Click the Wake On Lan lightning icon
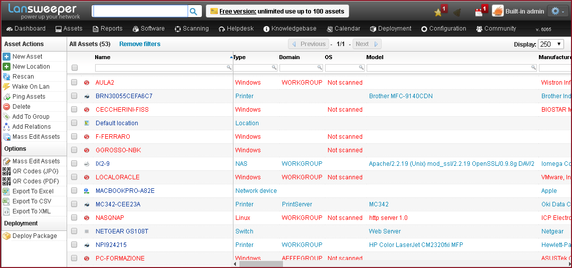Image resolution: width=572 pixels, height=268 pixels. tap(6, 87)
